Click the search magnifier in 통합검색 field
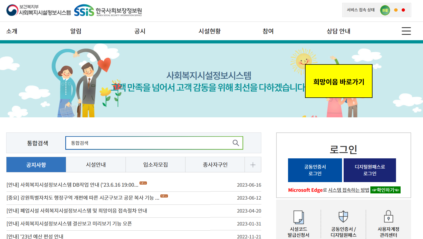Viewport: 423px width, 239px height. (x=236, y=143)
